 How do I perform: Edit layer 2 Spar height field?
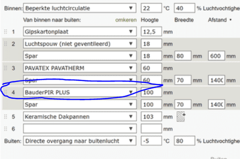coord(151,56)
